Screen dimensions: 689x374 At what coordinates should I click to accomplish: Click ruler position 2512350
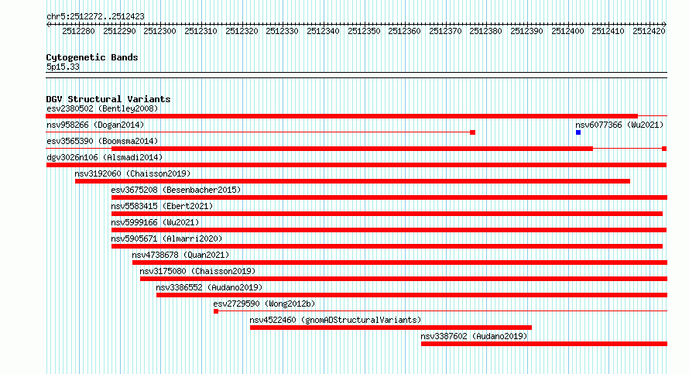click(x=364, y=31)
